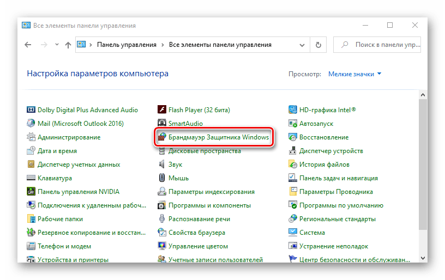
Task: Click the Устранение неполадок icon
Action: click(x=293, y=246)
